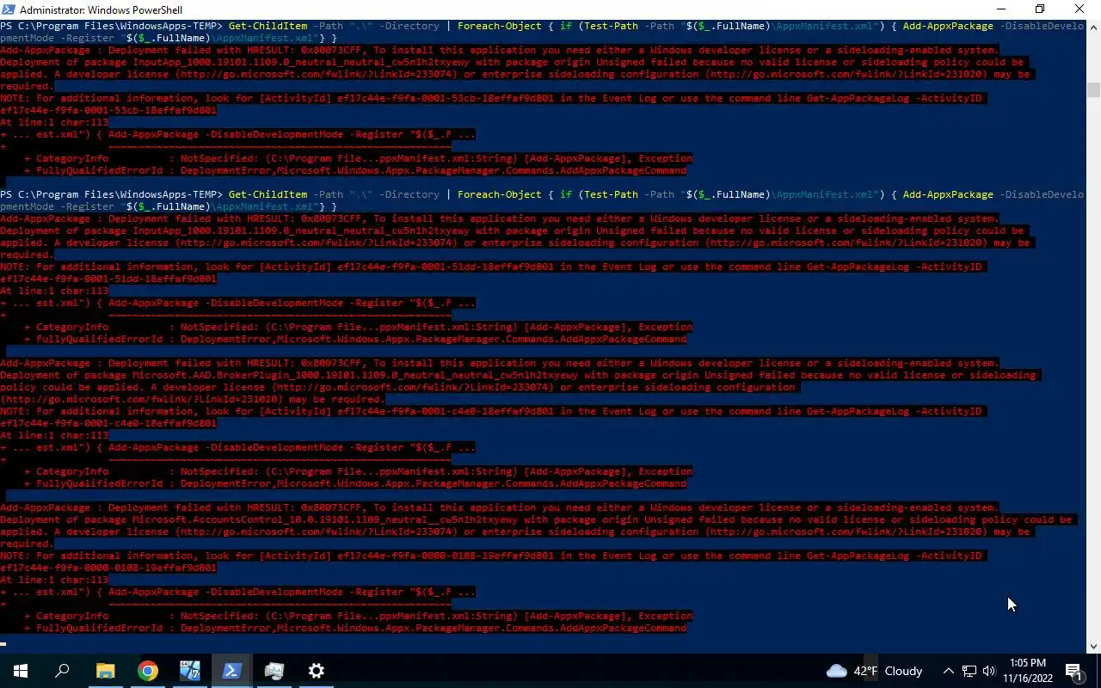Open the volume control tray icon

click(x=989, y=671)
